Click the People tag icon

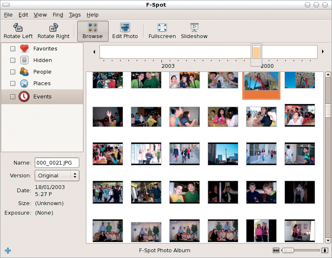click(x=24, y=72)
